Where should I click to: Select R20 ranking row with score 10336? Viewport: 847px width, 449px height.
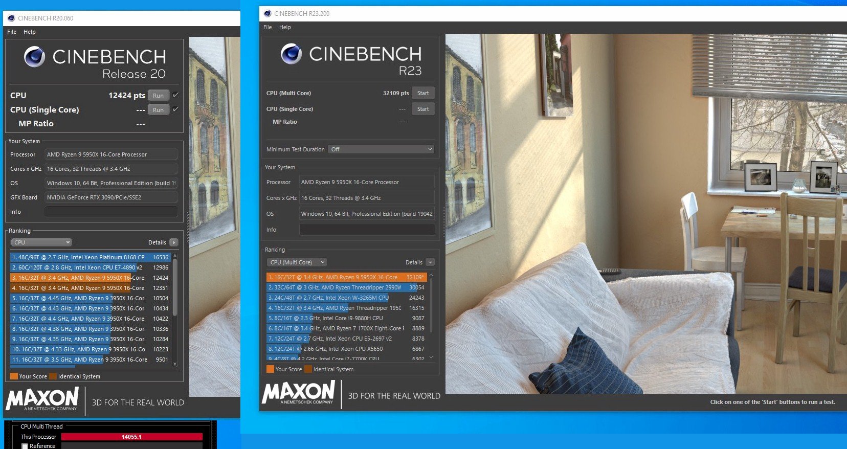coord(91,329)
